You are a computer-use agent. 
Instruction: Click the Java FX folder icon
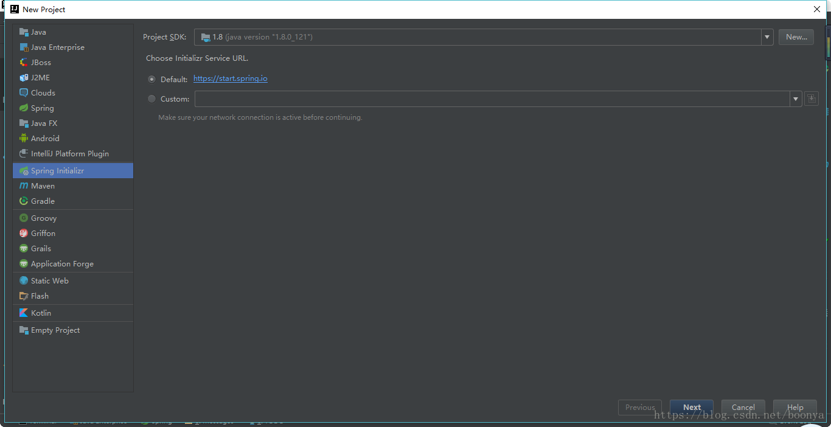click(x=24, y=123)
